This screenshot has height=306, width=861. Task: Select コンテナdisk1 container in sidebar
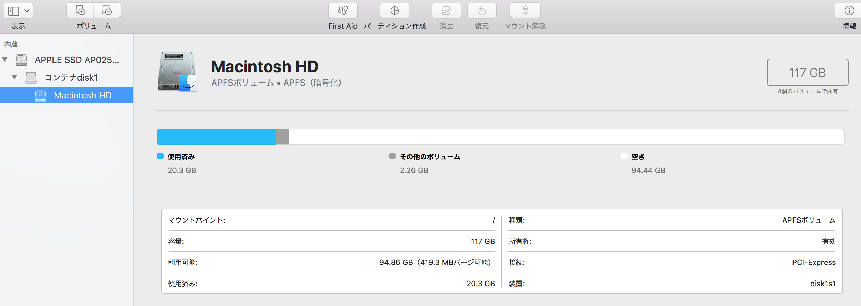click(71, 78)
